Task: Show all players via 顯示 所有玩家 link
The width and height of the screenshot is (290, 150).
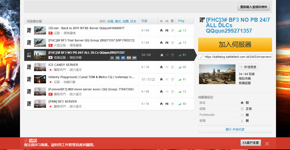Action: pyautogui.click(x=235, y=130)
